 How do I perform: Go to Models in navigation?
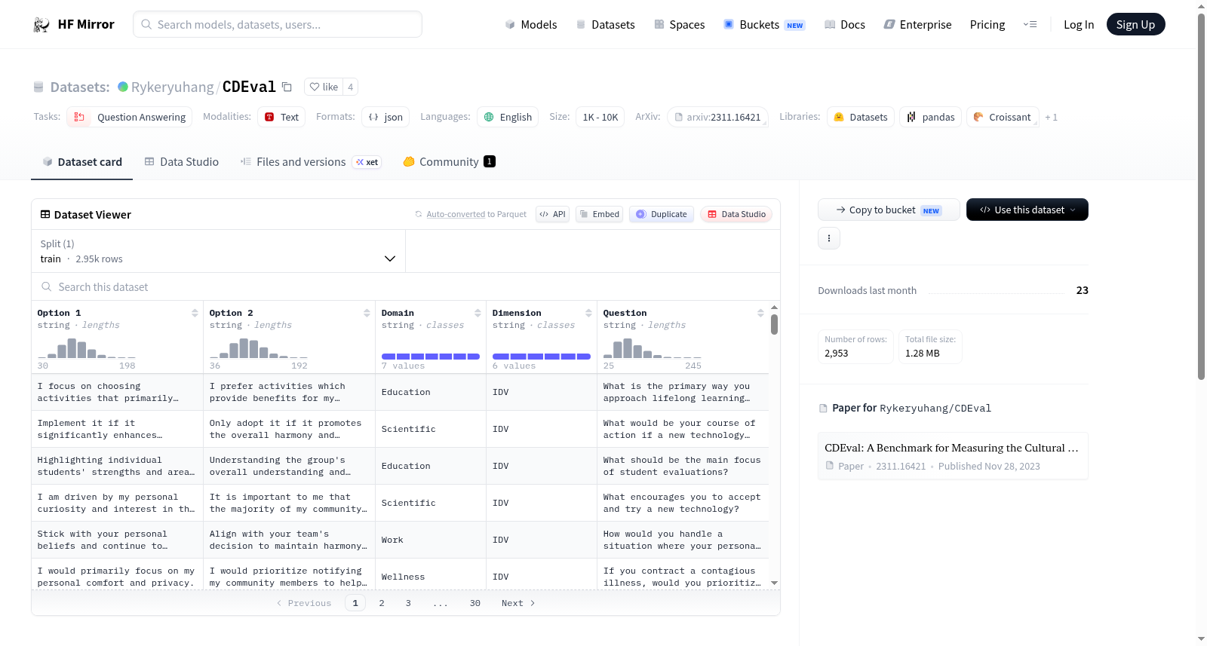(x=530, y=25)
